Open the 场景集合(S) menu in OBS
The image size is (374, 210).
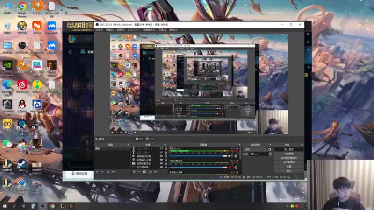click(x=149, y=30)
